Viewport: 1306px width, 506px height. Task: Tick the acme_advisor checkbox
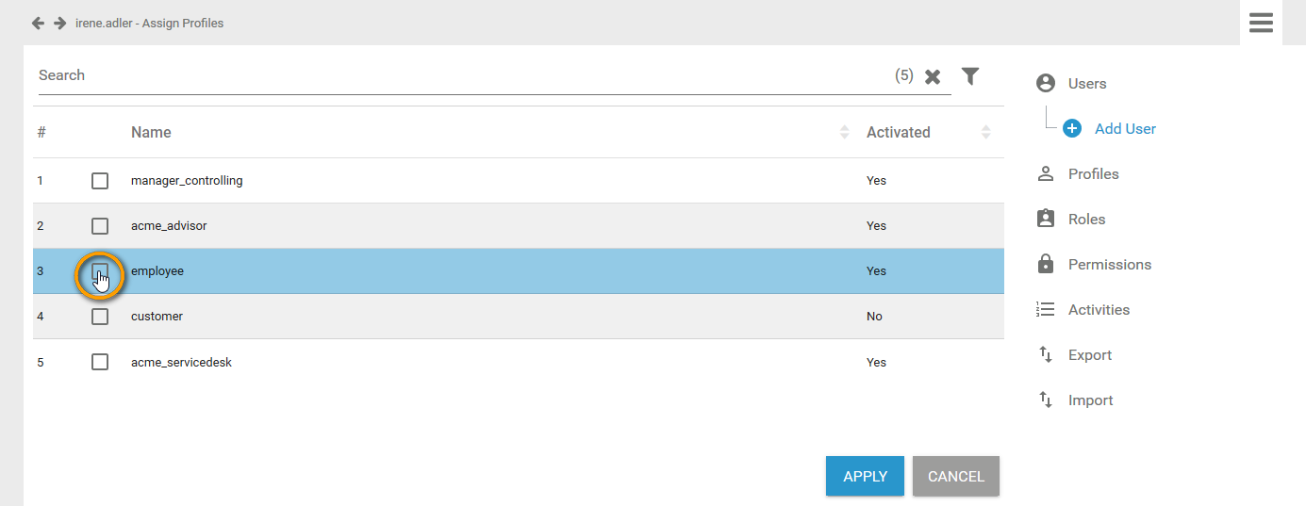click(100, 226)
